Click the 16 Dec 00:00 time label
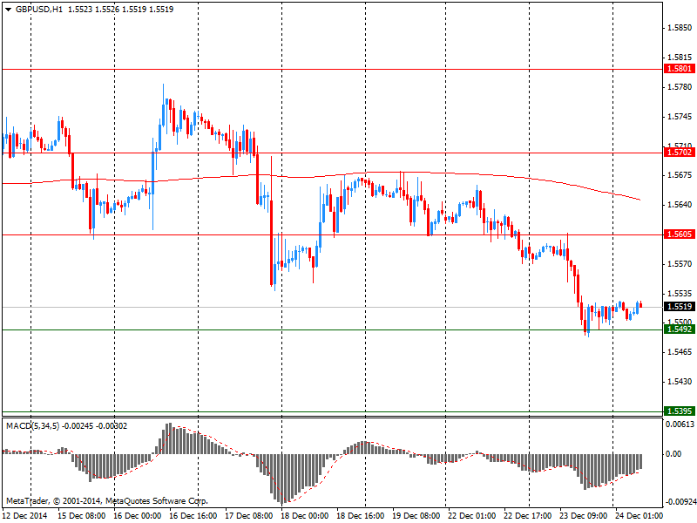 [138, 516]
